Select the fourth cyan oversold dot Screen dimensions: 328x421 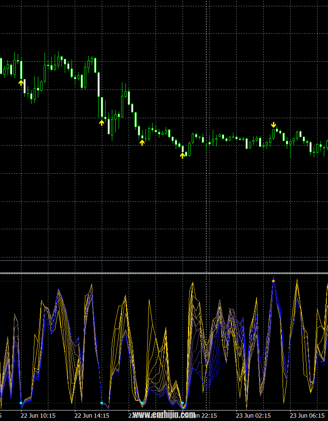pos(183,403)
